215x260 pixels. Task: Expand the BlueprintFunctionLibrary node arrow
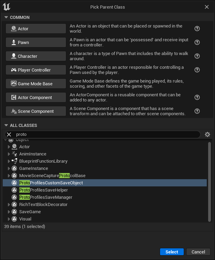tap(9, 161)
